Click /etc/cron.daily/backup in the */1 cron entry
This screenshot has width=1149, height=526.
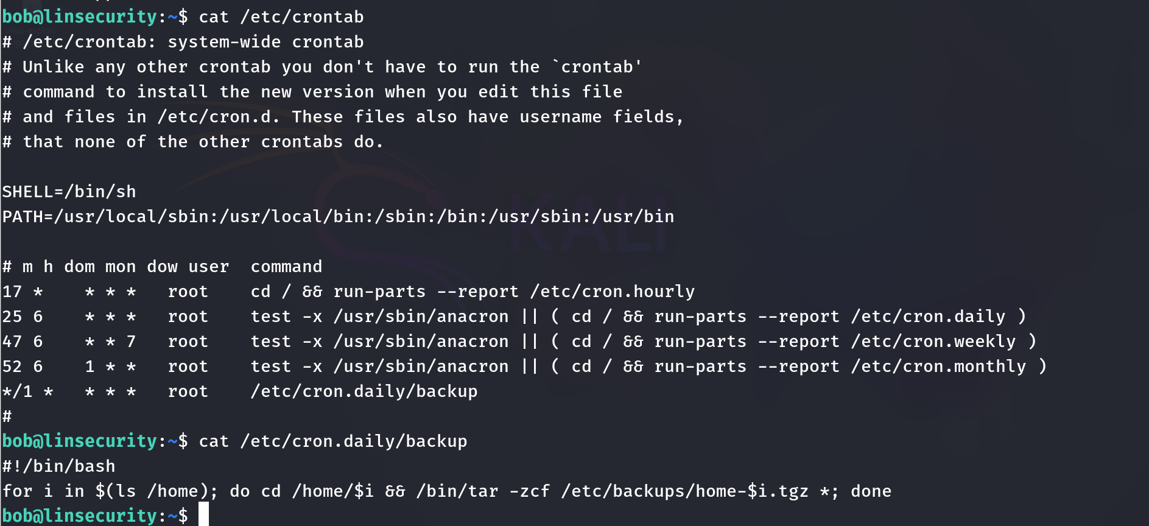coord(364,391)
